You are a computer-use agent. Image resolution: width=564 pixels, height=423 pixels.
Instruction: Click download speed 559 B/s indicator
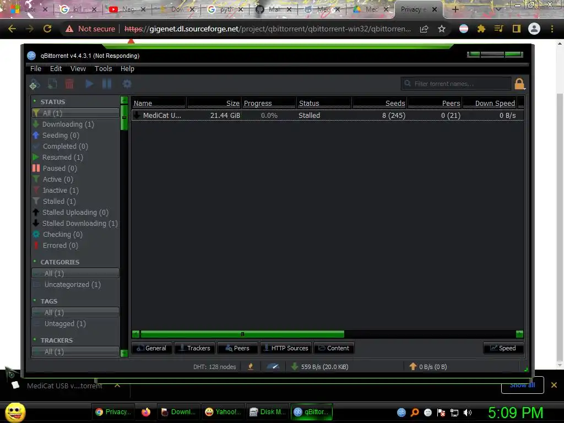[320, 367]
